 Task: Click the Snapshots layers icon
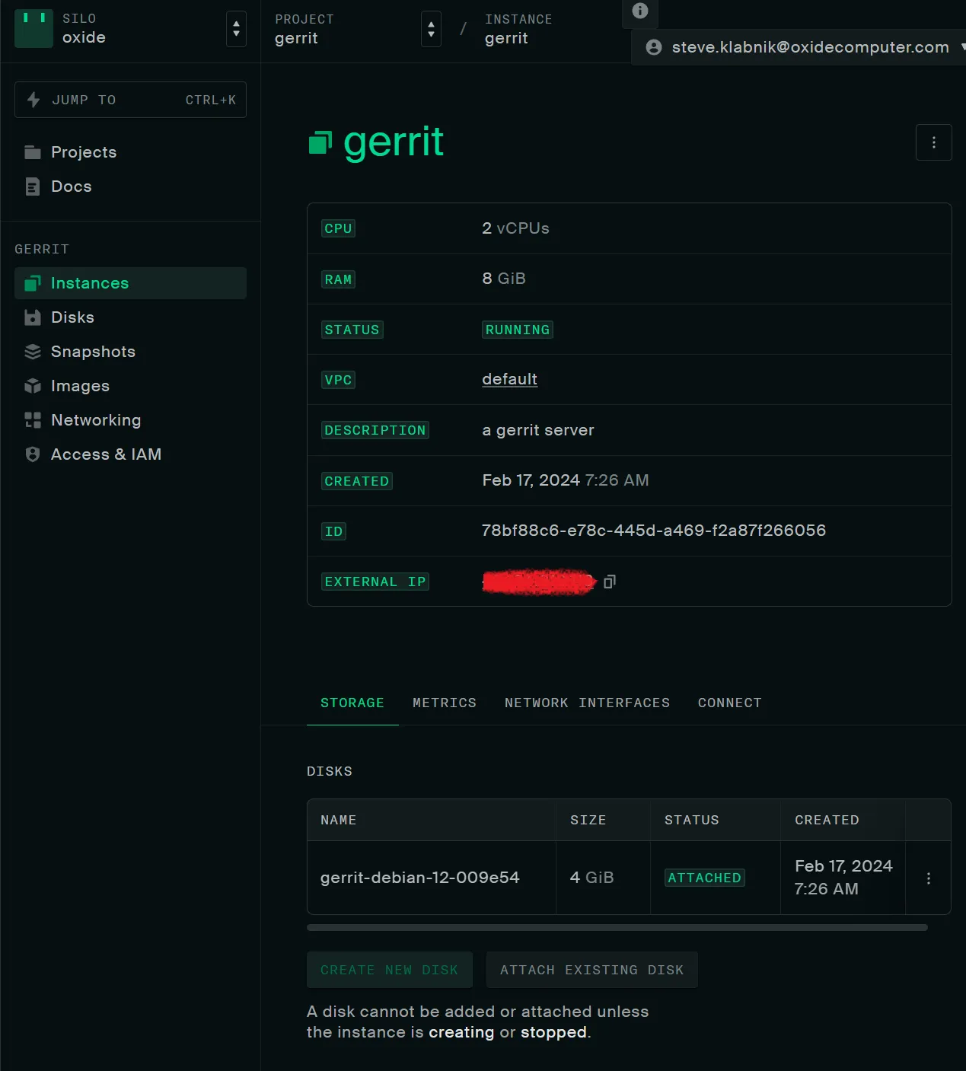tap(32, 352)
